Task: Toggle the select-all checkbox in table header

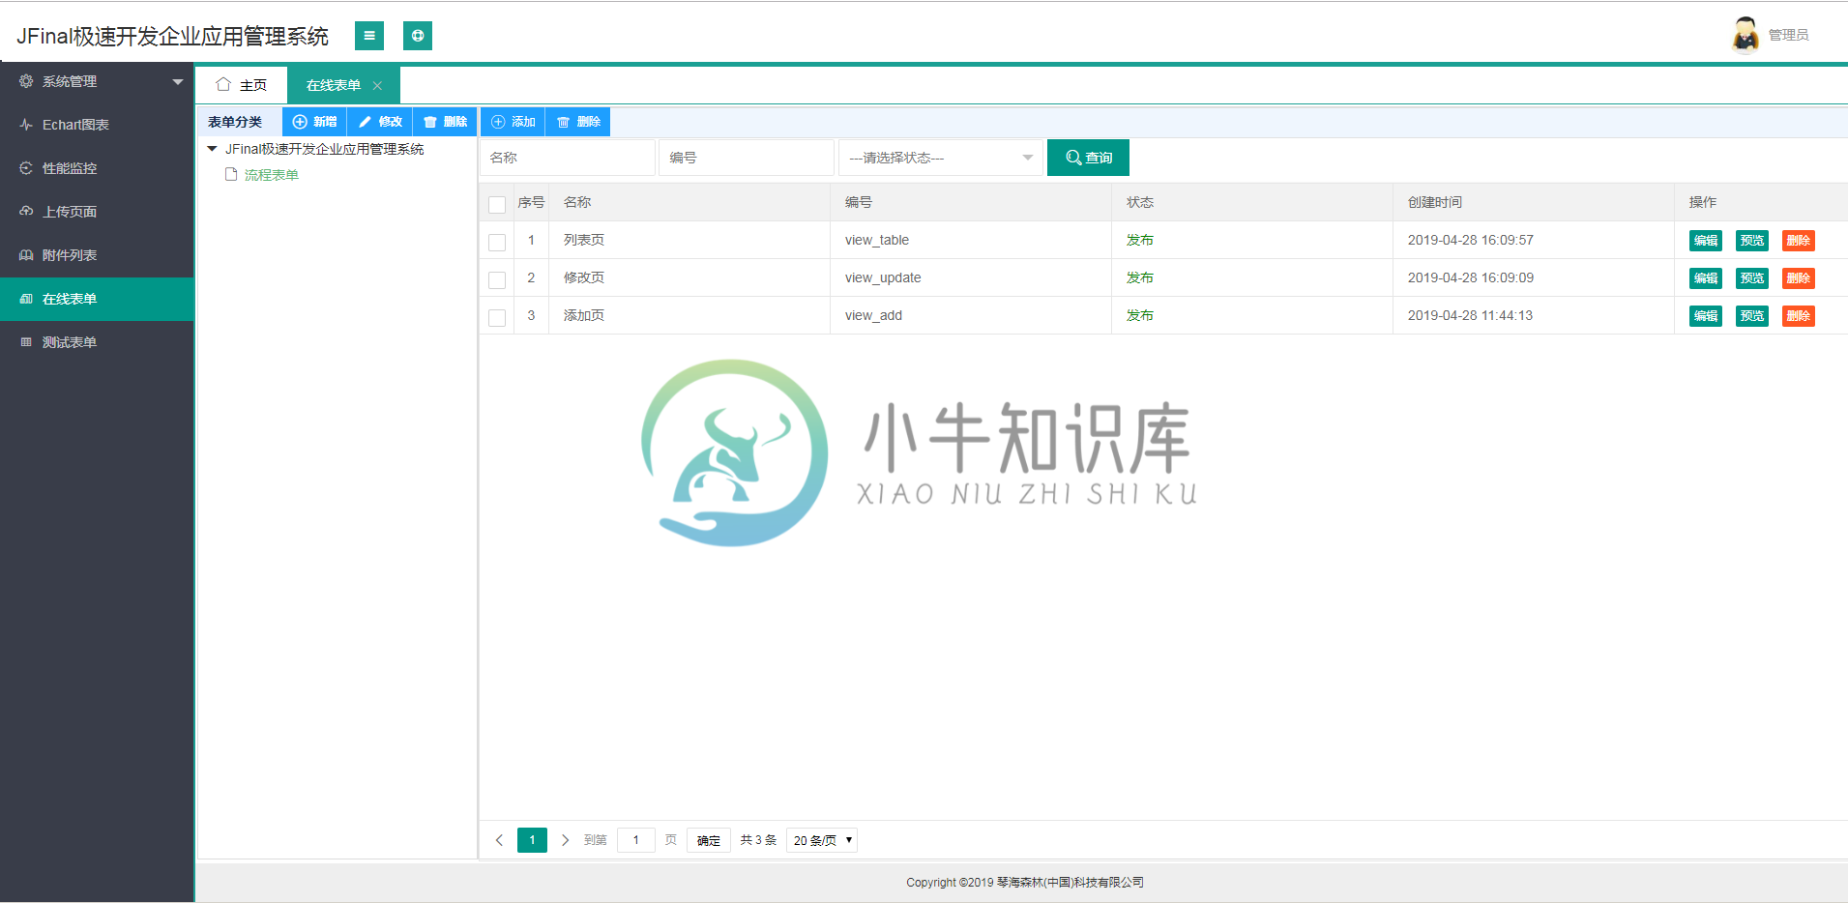Action: pyautogui.click(x=497, y=204)
